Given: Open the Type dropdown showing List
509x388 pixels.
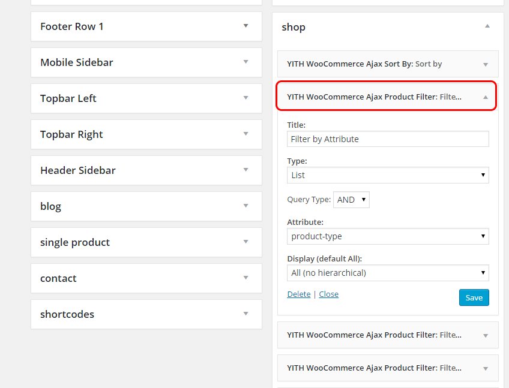Looking at the screenshot, I should pos(388,175).
